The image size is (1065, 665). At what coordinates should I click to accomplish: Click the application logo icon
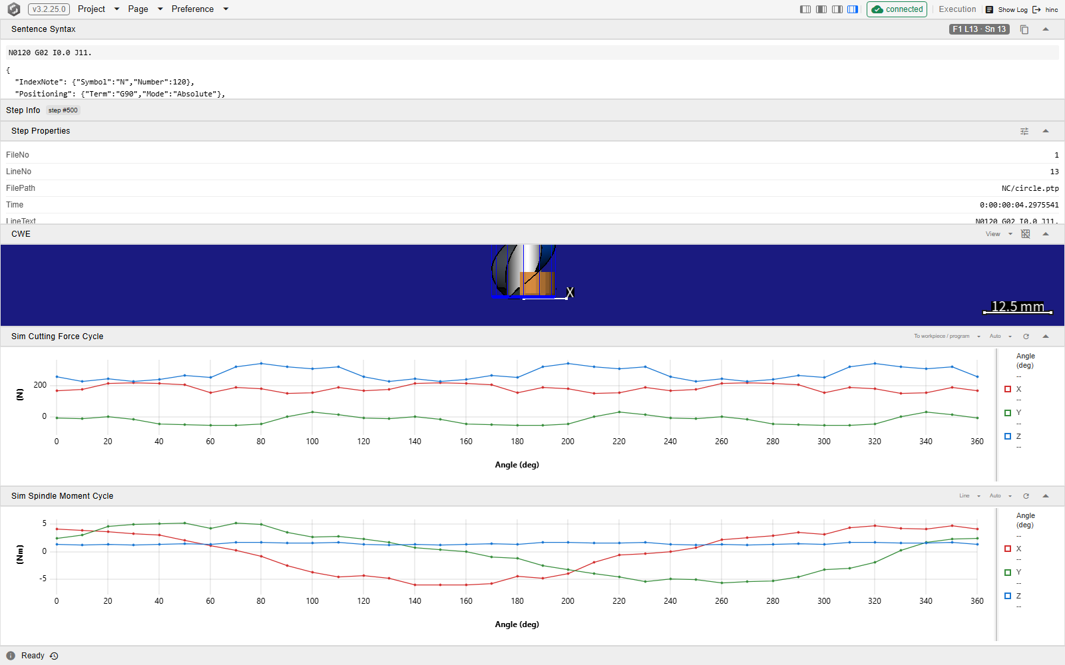coord(13,9)
